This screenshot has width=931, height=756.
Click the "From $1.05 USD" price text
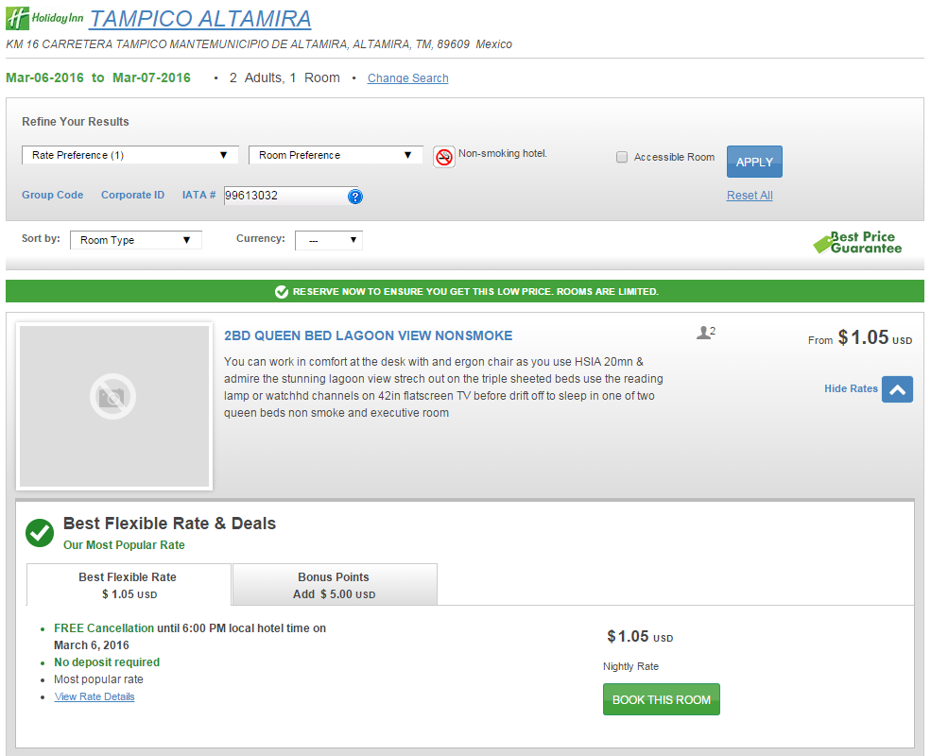tap(860, 337)
